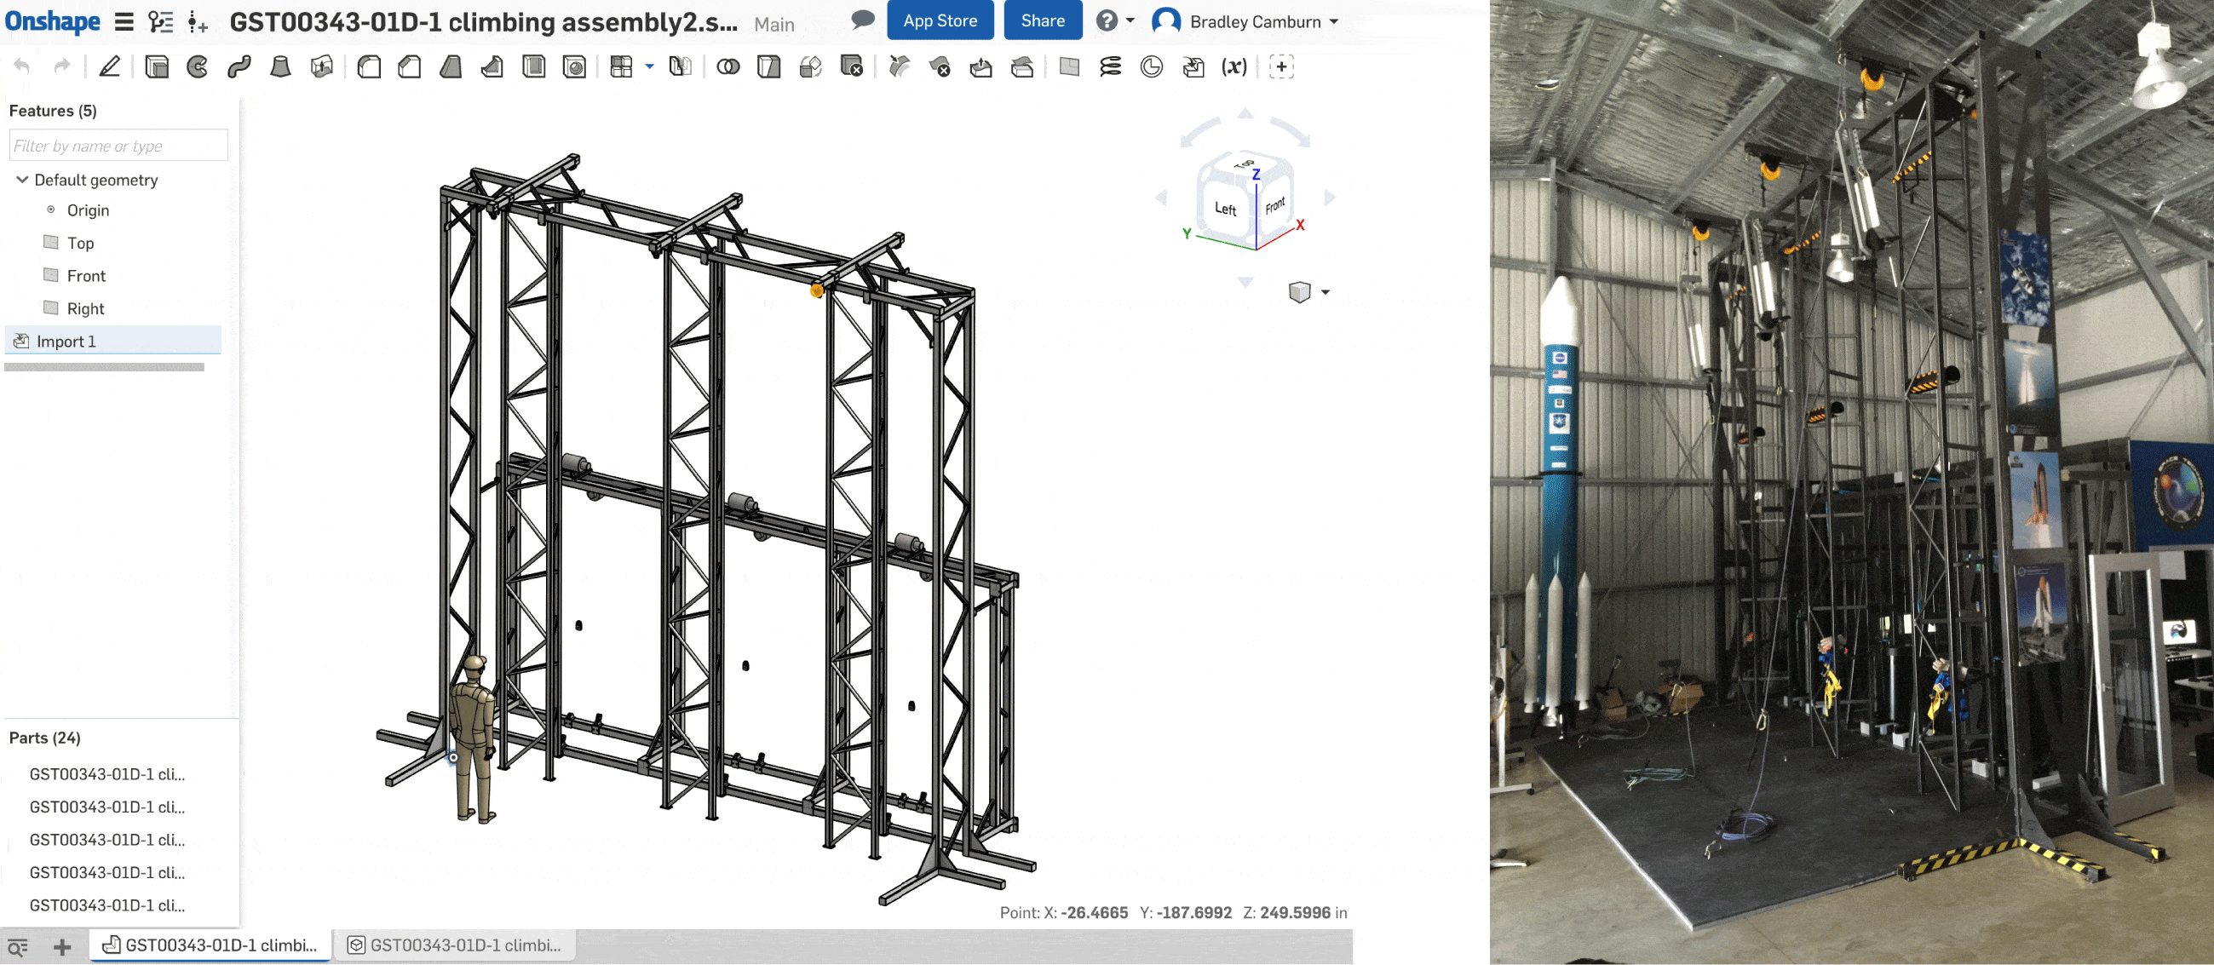This screenshot has width=2214, height=965.
Task: Click inside the feature filter field
Action: coord(118,144)
